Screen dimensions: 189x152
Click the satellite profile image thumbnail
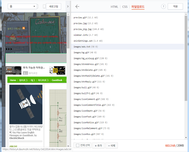tap(26, 104)
